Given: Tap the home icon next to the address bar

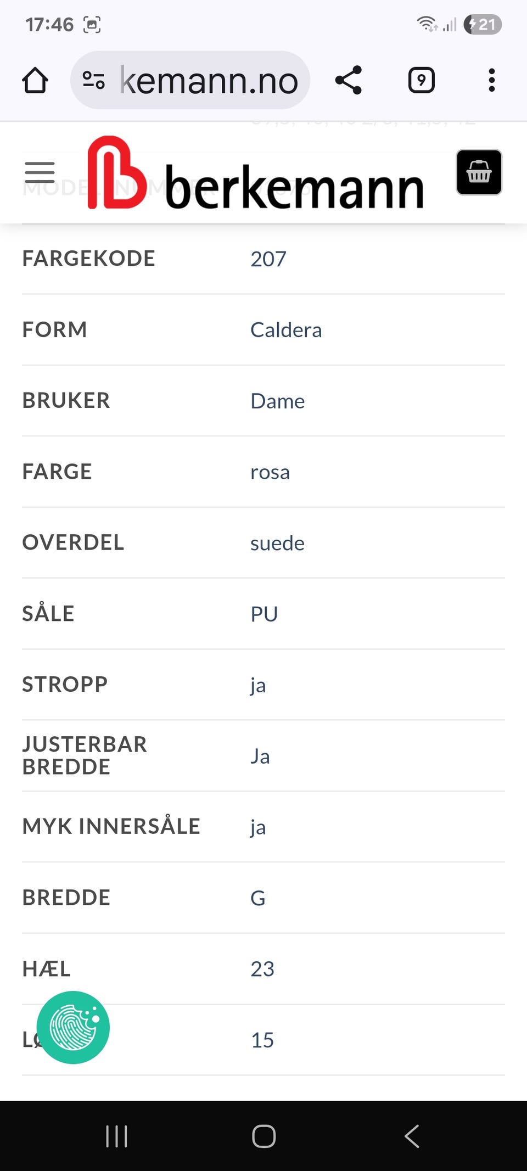Looking at the screenshot, I should [x=35, y=80].
